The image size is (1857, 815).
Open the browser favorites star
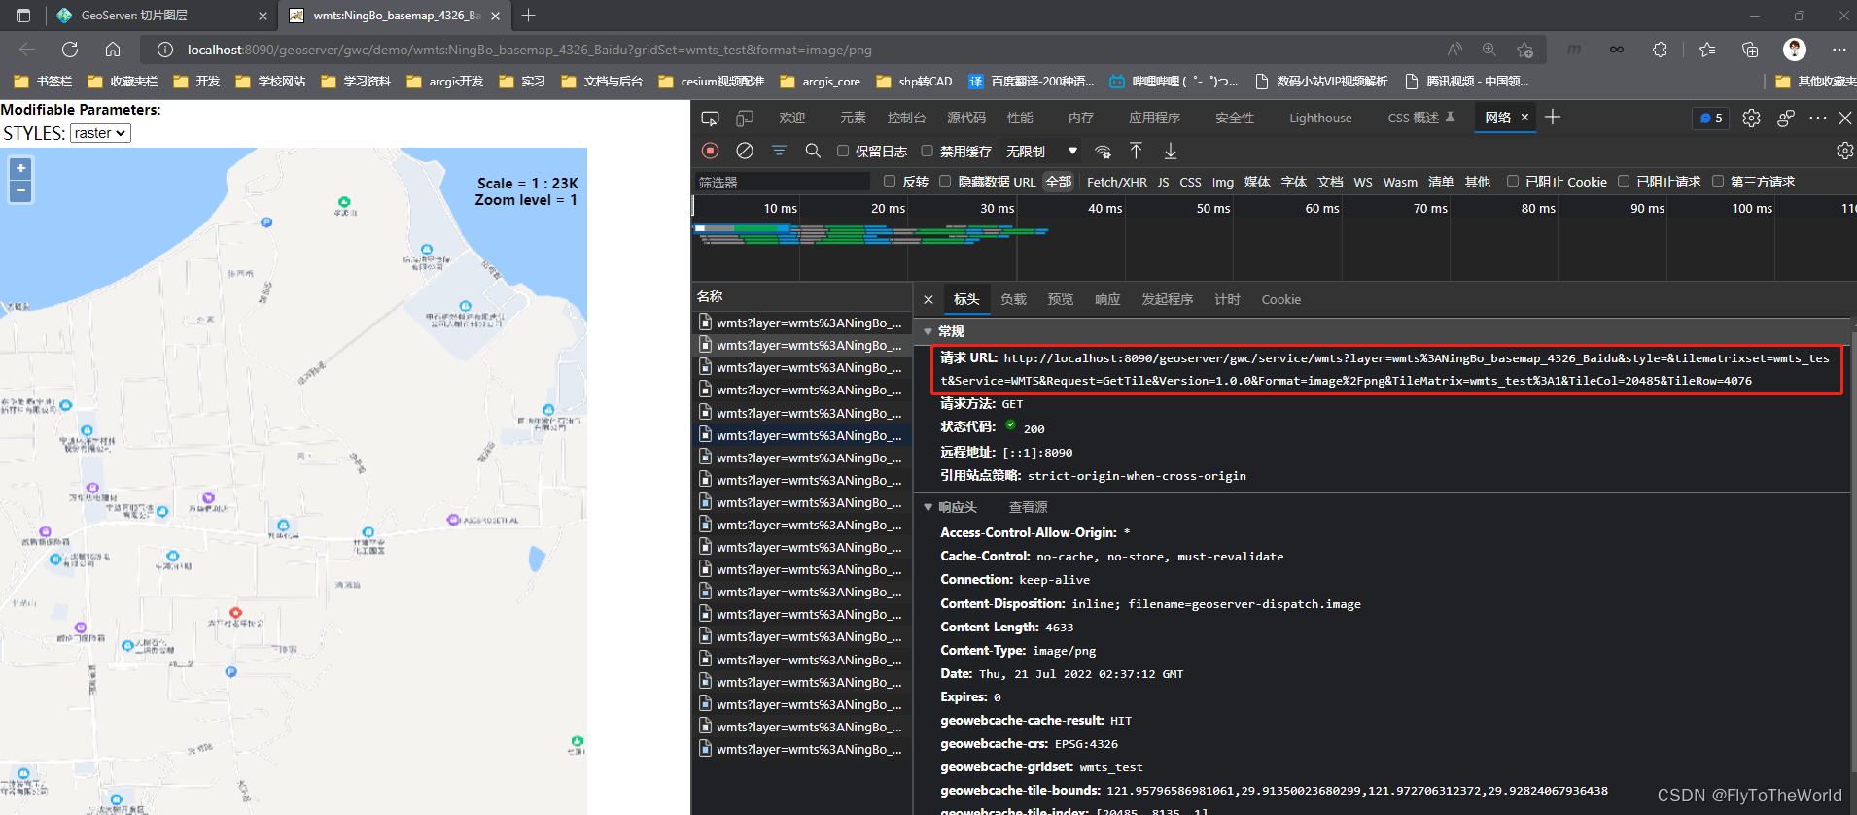point(1706,50)
